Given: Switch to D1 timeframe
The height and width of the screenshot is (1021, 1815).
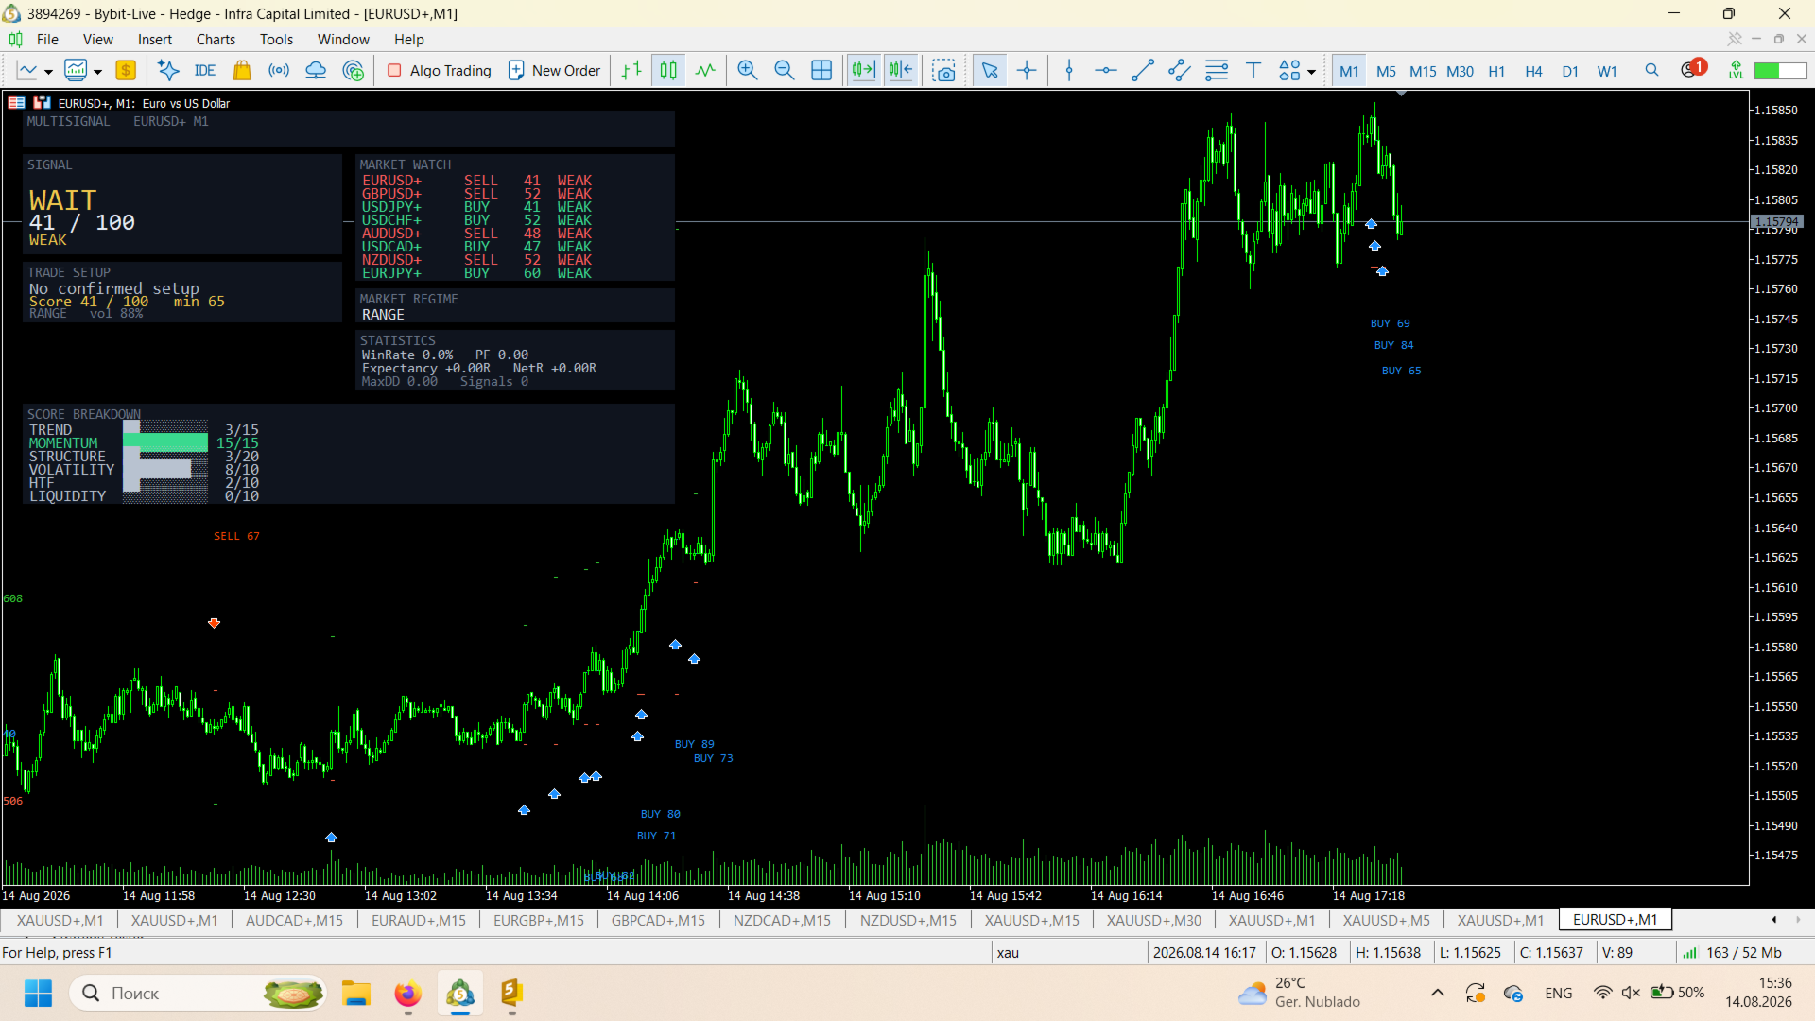Looking at the screenshot, I should pos(1570,71).
